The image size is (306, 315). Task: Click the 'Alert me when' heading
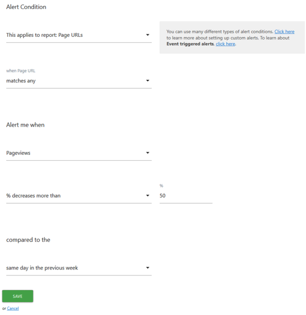point(25,125)
